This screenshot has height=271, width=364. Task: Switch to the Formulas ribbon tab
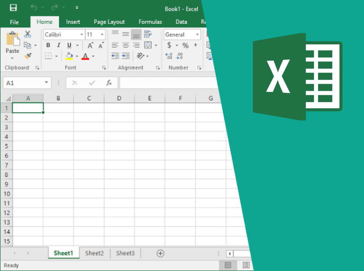(150, 22)
